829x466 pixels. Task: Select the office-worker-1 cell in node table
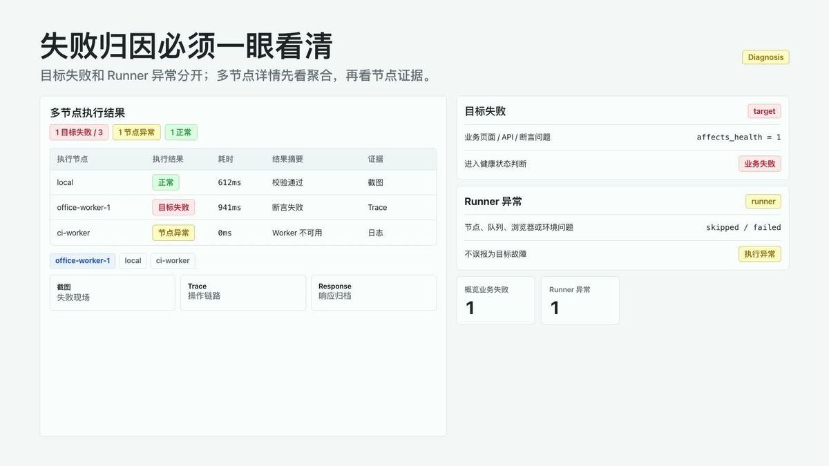tap(84, 207)
